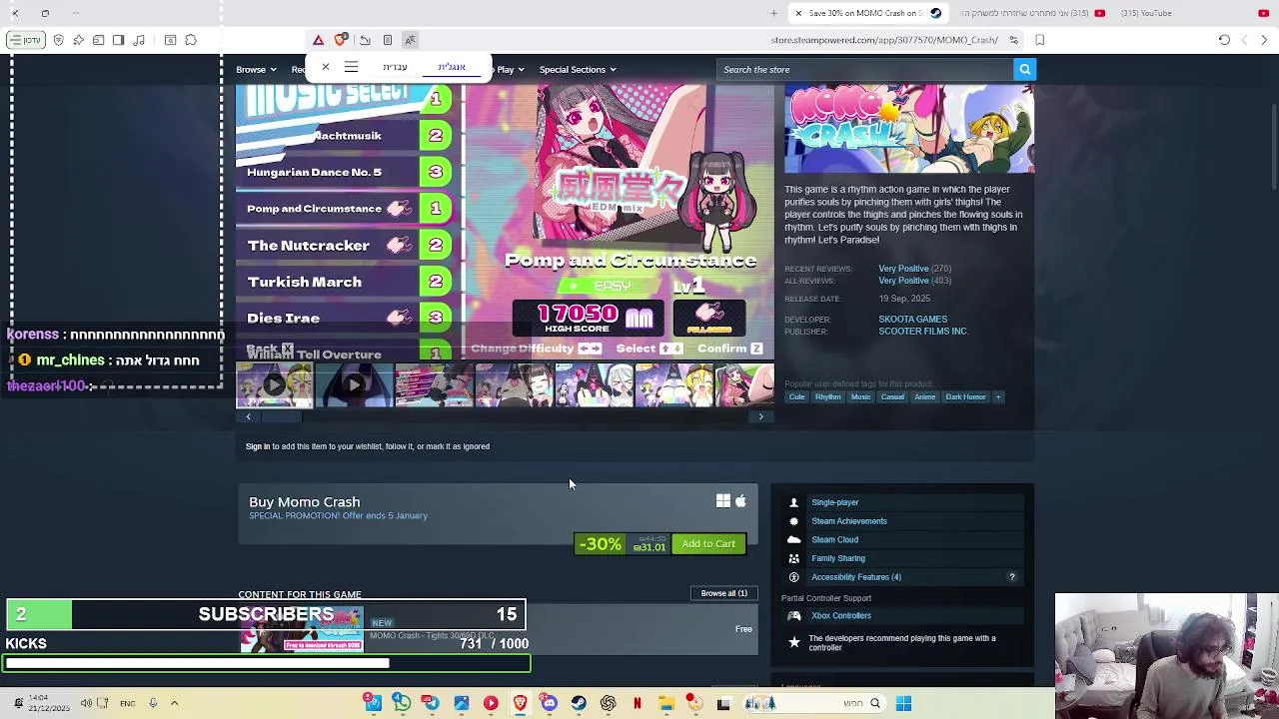Image resolution: width=1279 pixels, height=719 pixels.
Task: Click the Windows taskbar search box
Action: (817, 703)
